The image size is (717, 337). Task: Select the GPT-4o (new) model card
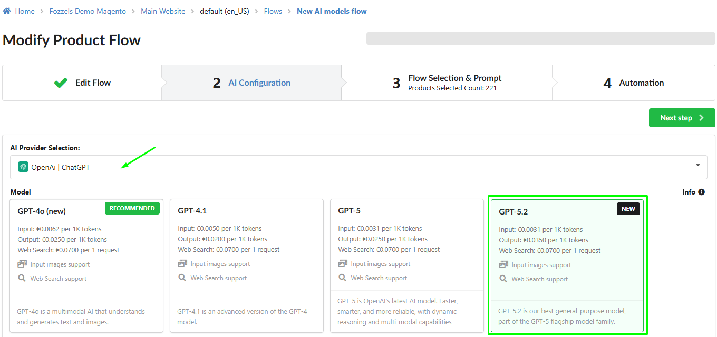click(x=86, y=265)
